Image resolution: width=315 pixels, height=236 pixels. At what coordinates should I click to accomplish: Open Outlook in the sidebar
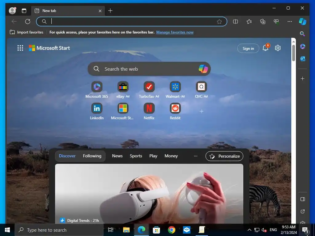tap(303, 59)
